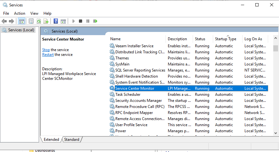This screenshot has height=152, width=279.
Task: Select Remote Access Connection Manager service
Action: click(140, 118)
